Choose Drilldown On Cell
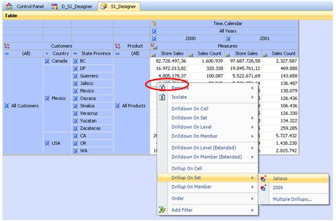Screen dimensions: 336x221 pyautogui.click(x=207, y=108)
